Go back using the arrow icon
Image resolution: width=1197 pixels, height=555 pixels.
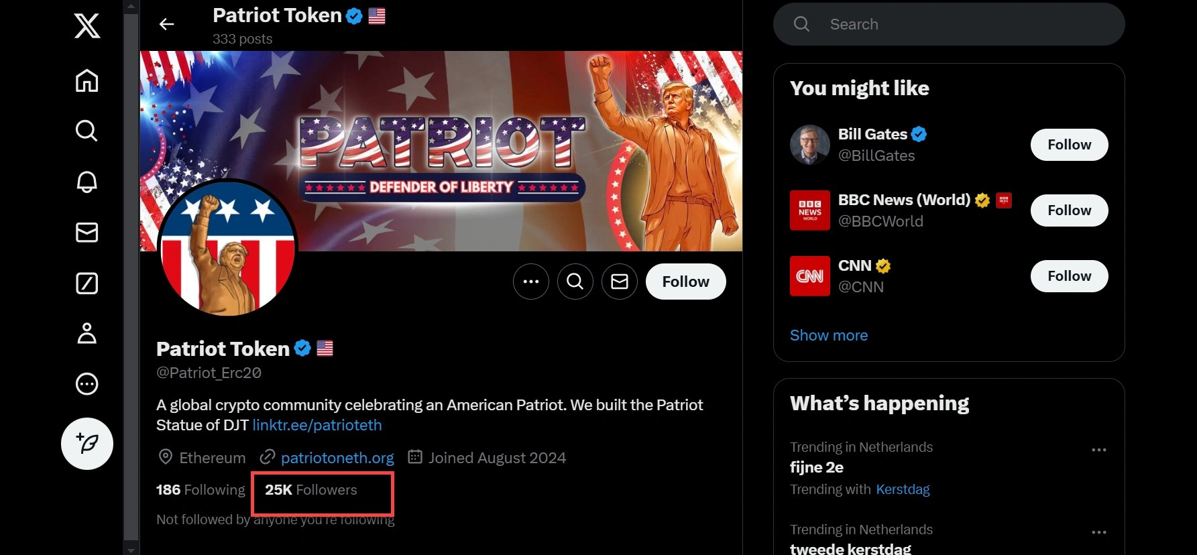pos(166,25)
